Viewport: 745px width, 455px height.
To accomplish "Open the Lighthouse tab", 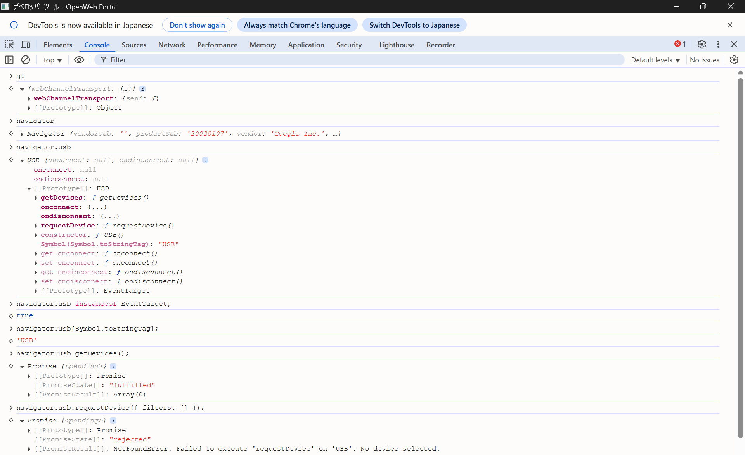I will 397,45.
